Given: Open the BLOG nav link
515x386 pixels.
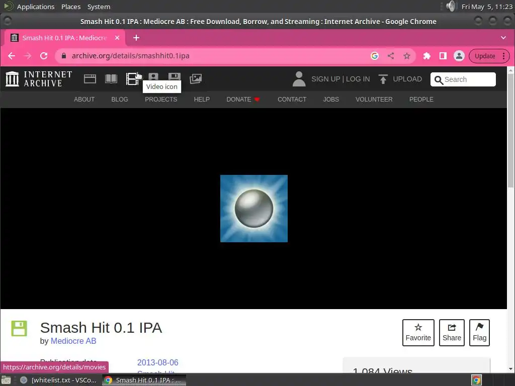Looking at the screenshot, I should pos(120,100).
